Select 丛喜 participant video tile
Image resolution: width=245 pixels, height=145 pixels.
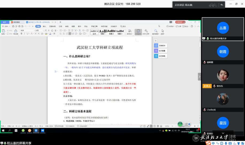[x=223, y=29]
